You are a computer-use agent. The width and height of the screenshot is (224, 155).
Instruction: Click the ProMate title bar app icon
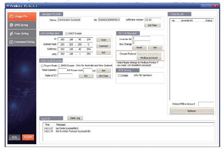pyautogui.click(x=8, y=6)
